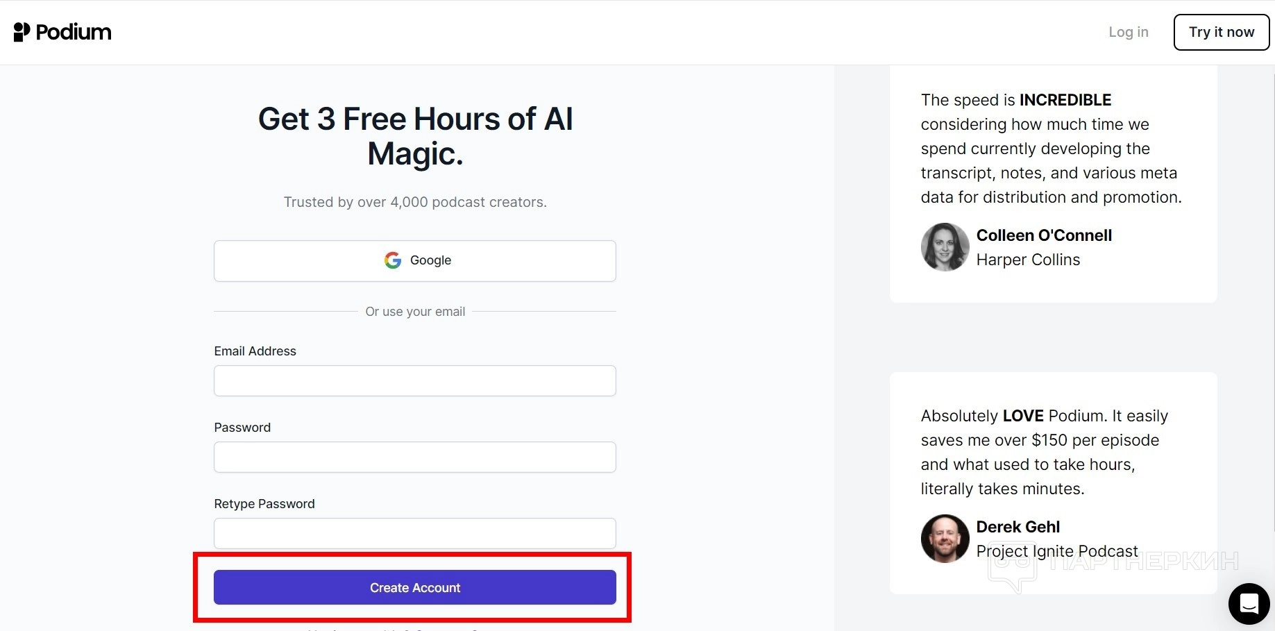Click the Podium wordmark text
This screenshot has width=1275, height=631.
point(74,32)
